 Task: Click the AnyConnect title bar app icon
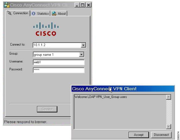click(7, 5)
